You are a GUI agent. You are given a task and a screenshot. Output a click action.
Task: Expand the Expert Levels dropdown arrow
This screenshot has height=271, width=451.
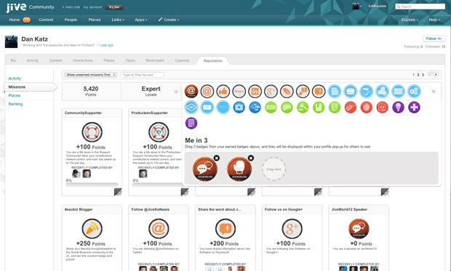pyautogui.click(x=176, y=92)
